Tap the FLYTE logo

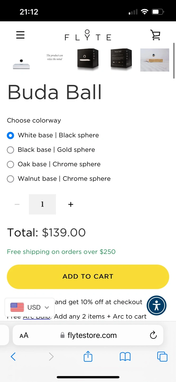pos(88,36)
